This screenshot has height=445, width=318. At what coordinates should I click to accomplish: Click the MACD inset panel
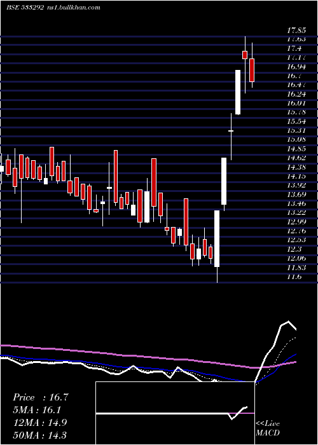(175, 413)
